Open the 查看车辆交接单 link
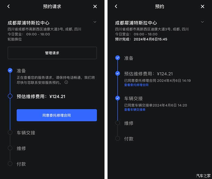This screenshot has height=179, width=212. coord(135,110)
